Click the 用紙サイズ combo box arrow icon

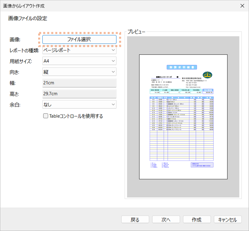coord(113,61)
